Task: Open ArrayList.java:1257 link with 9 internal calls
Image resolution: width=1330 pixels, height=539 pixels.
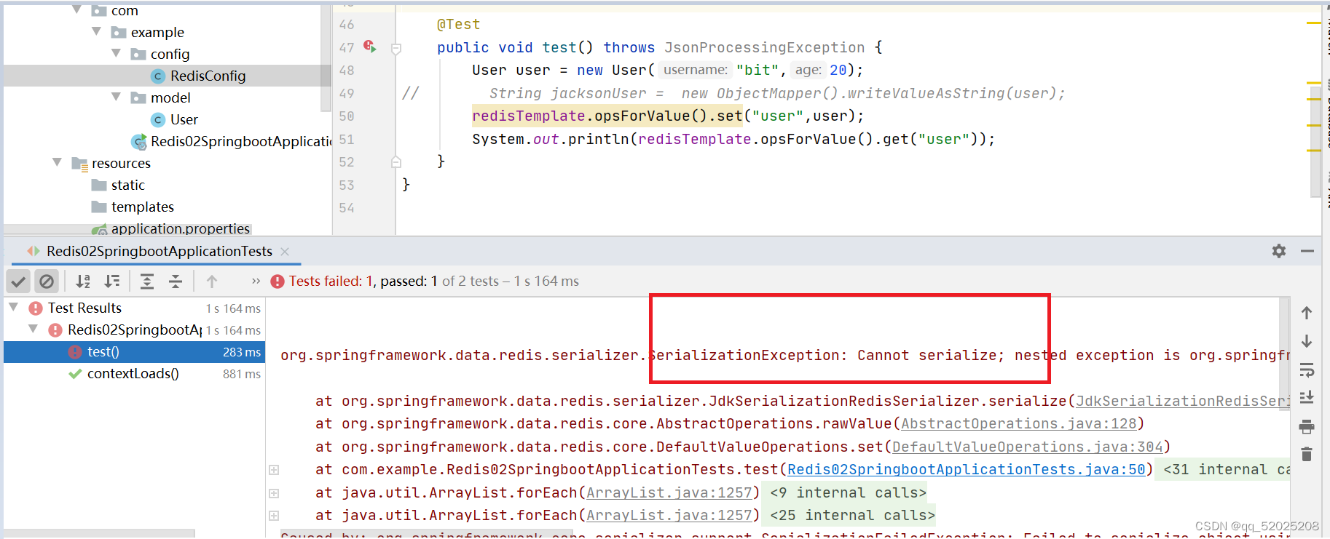Action: coord(669,492)
